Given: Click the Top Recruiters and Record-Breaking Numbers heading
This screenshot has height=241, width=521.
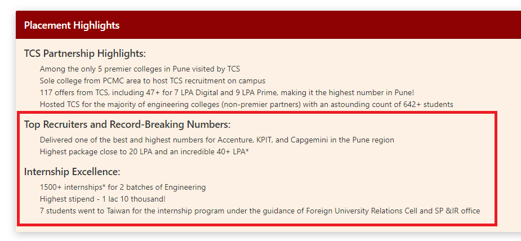Looking at the screenshot, I should tap(127, 125).
